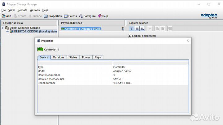Click the first greyed-out disk icon in Logical devices toolbar
This screenshot has width=223, height=125.
click(x=157, y=29)
